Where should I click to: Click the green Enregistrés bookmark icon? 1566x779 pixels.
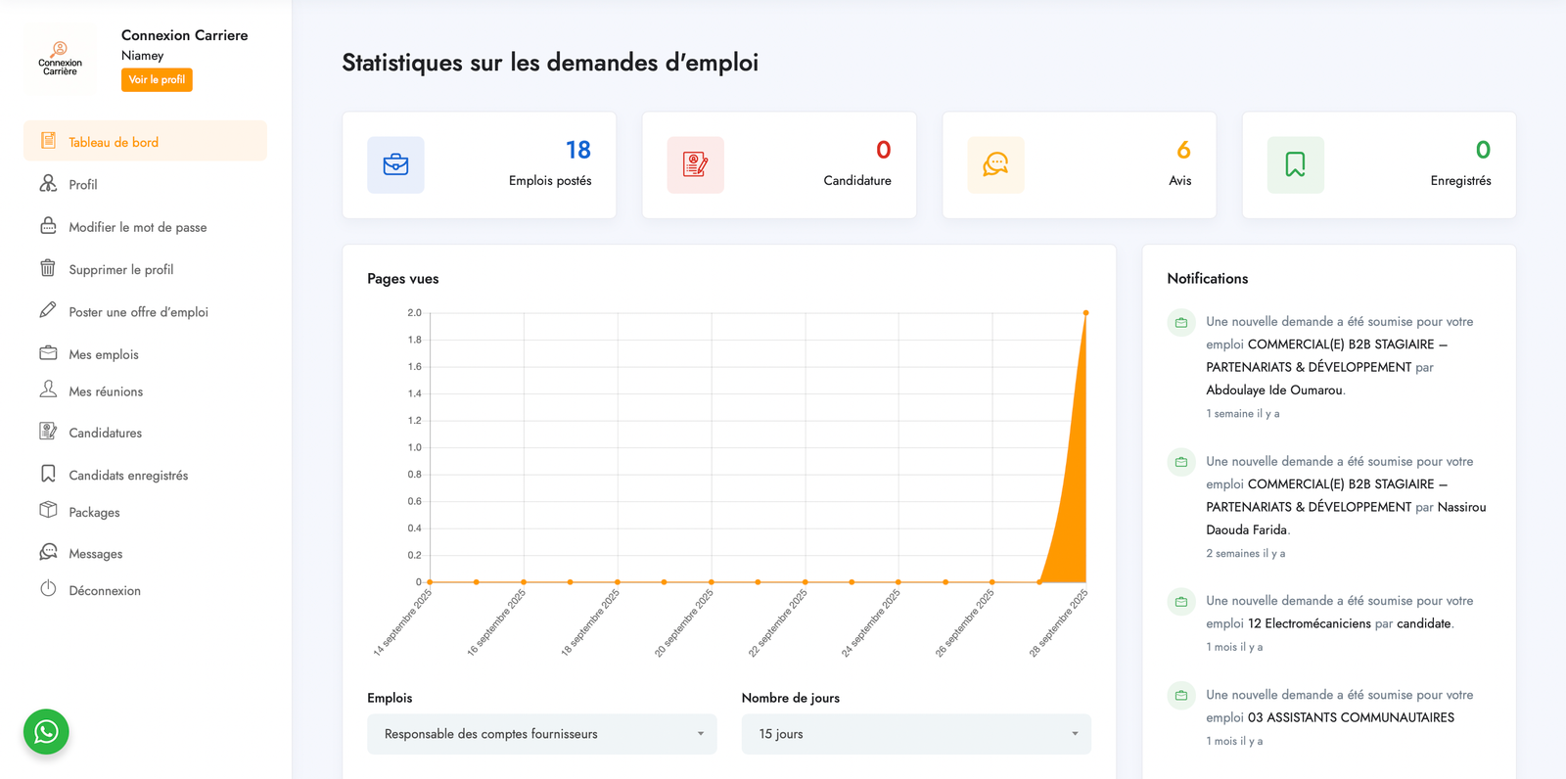point(1295,164)
